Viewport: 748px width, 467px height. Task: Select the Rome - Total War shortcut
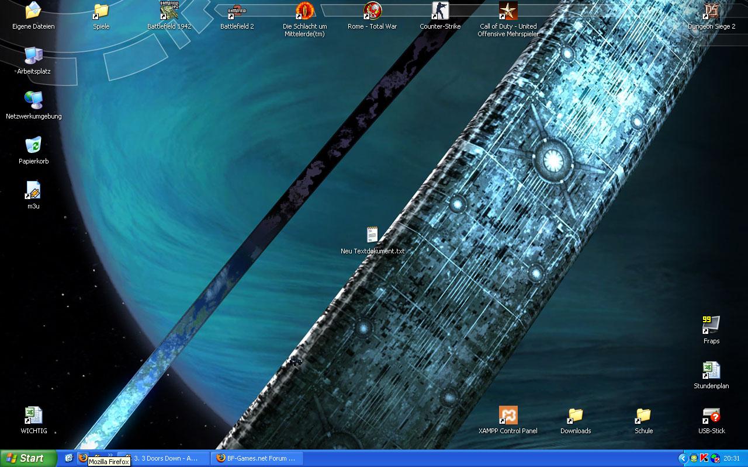click(x=372, y=11)
